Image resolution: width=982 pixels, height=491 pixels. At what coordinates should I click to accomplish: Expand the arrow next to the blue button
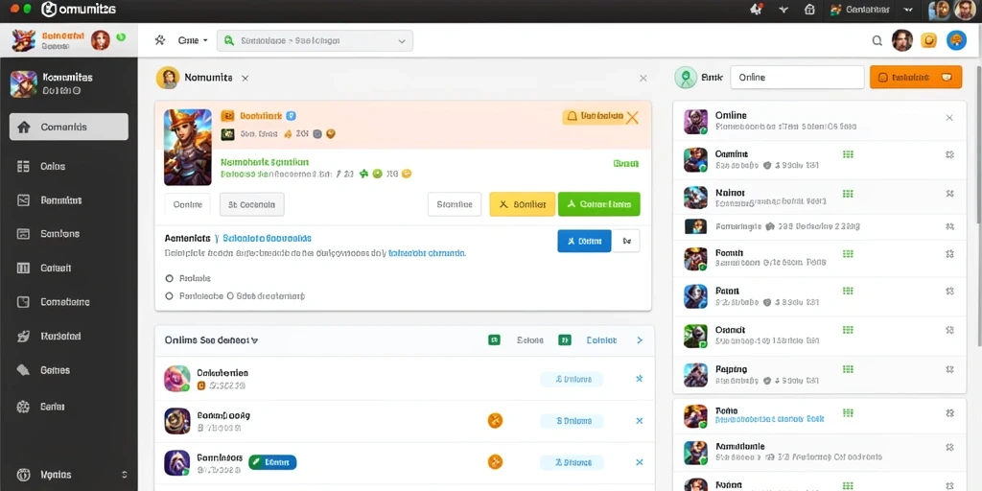[626, 241]
